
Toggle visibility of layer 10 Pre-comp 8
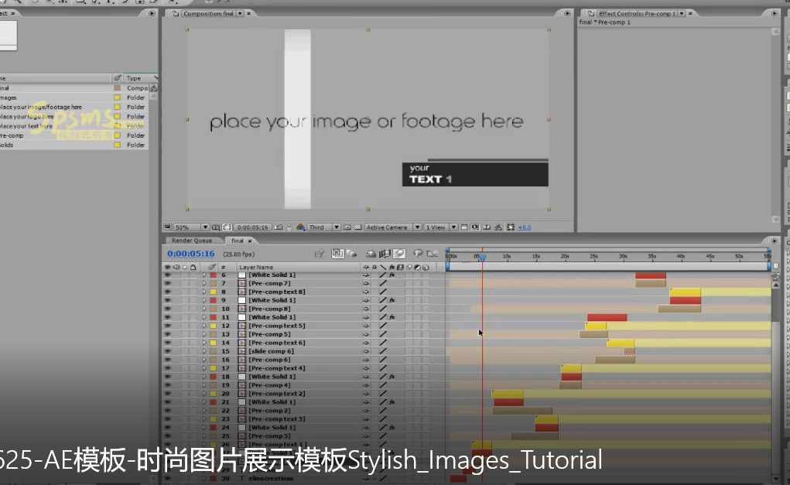167,309
